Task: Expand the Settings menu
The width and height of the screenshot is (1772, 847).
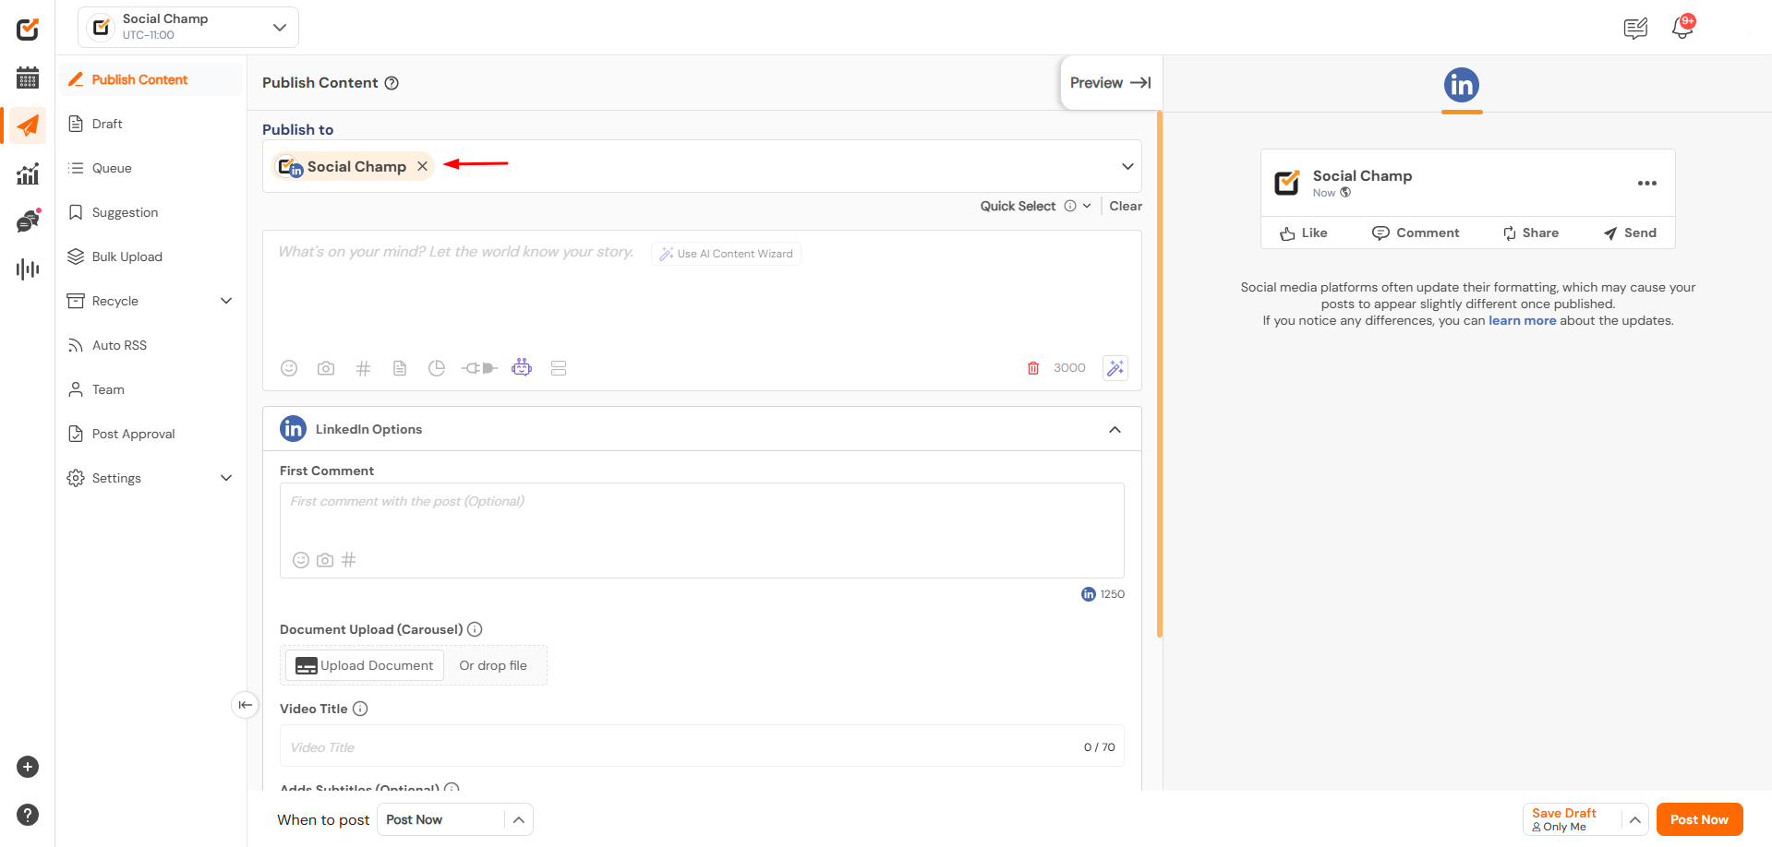Action: pyautogui.click(x=226, y=478)
